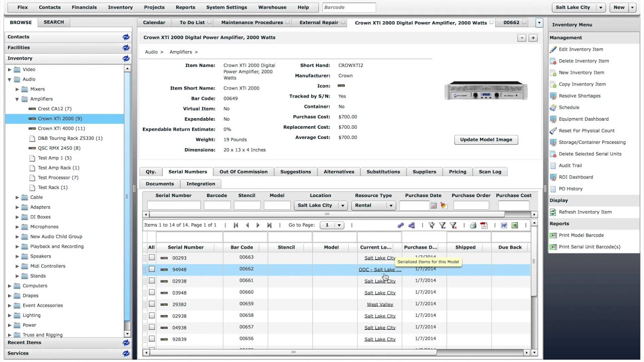The image size is (644, 362).
Task: Export serial numbers grid to PDF
Action: [x=484, y=225]
